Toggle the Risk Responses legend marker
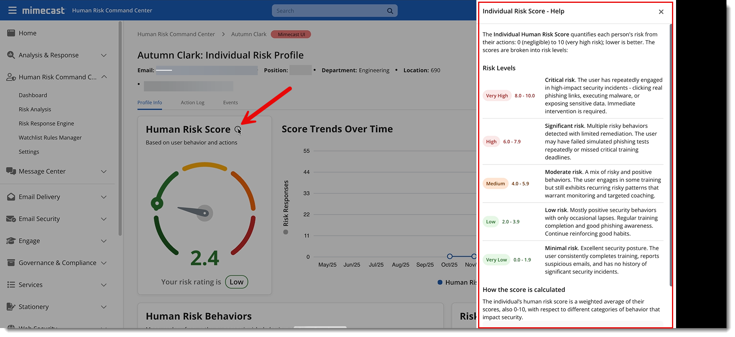This screenshot has width=735, height=337. click(x=286, y=232)
